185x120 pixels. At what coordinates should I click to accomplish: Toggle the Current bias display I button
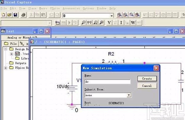point(121,23)
